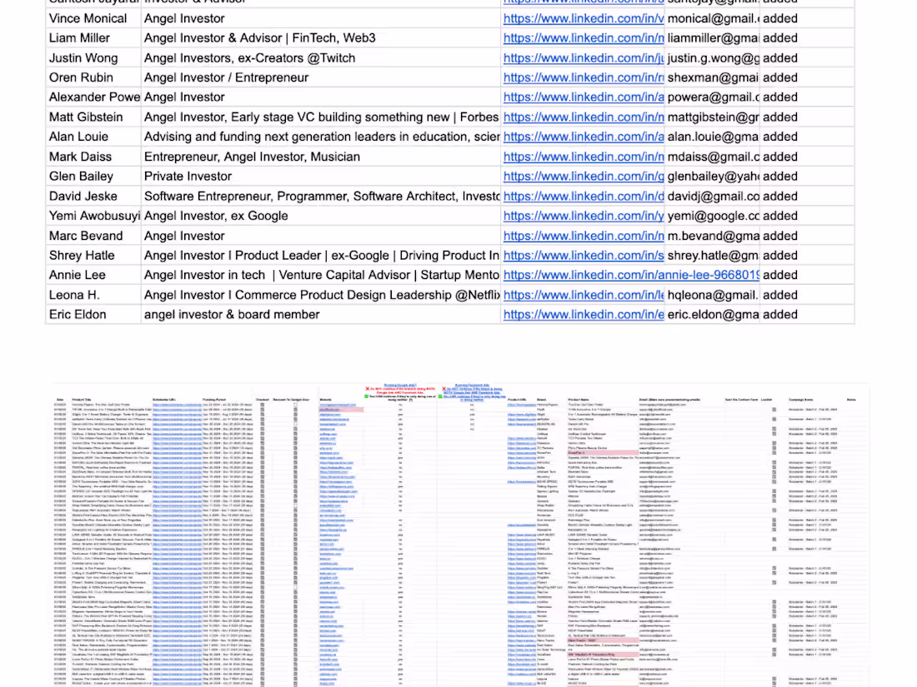The width and height of the screenshot is (917, 687).
Task: Select Leona H.'s 'Commerce Product Design Leadership' title
Action: (321, 295)
